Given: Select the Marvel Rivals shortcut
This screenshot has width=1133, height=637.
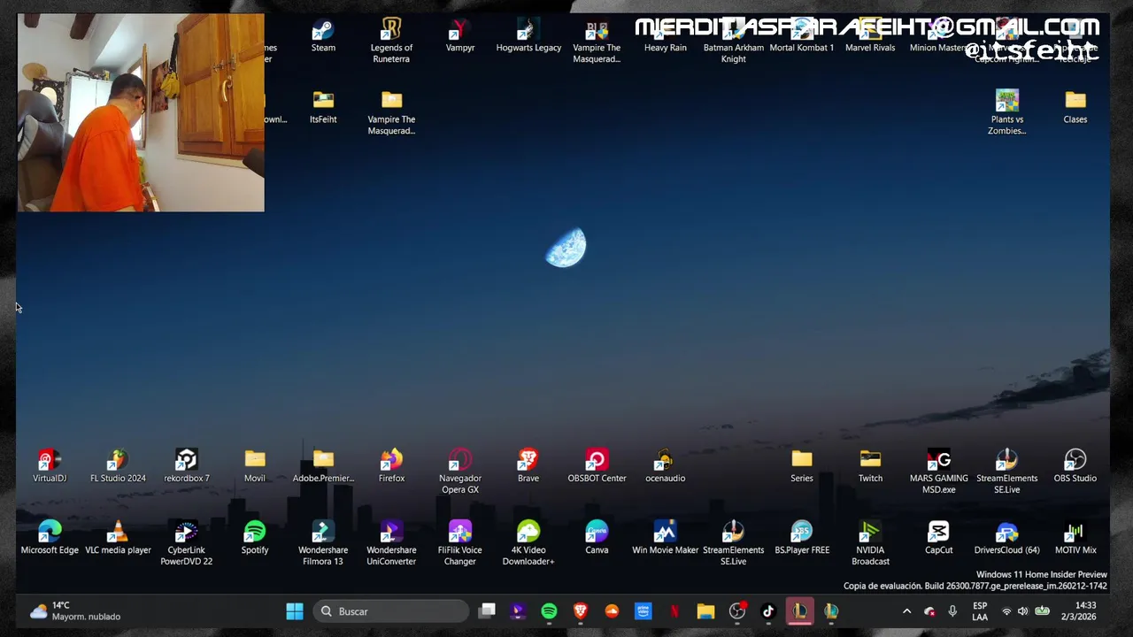Looking at the screenshot, I should 870,36.
